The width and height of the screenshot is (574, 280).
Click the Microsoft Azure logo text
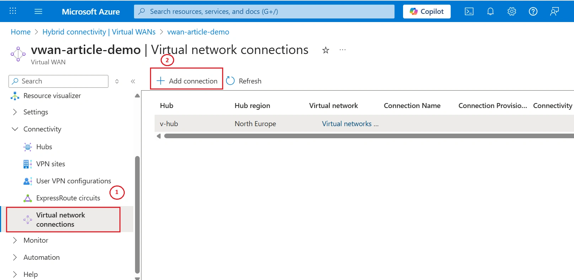click(91, 11)
